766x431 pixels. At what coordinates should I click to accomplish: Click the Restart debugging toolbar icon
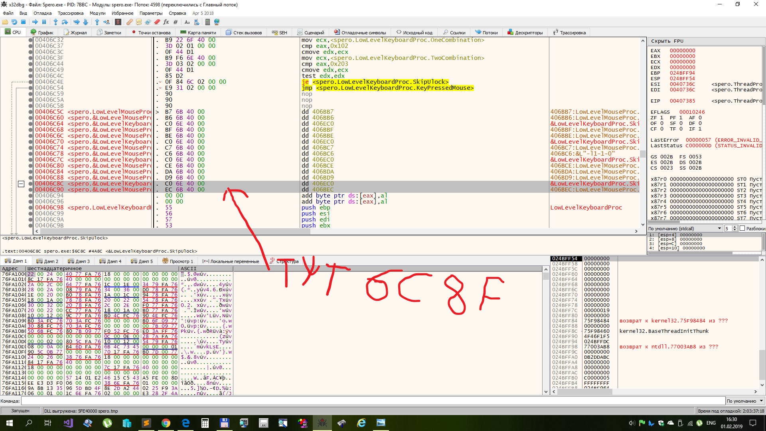click(14, 22)
